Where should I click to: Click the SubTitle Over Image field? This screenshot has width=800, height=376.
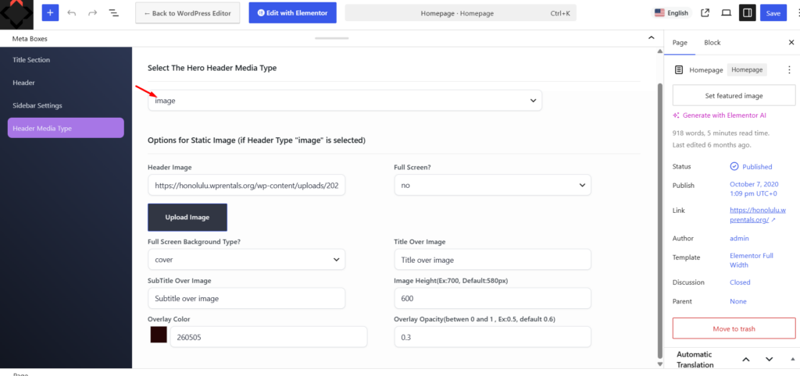246,298
